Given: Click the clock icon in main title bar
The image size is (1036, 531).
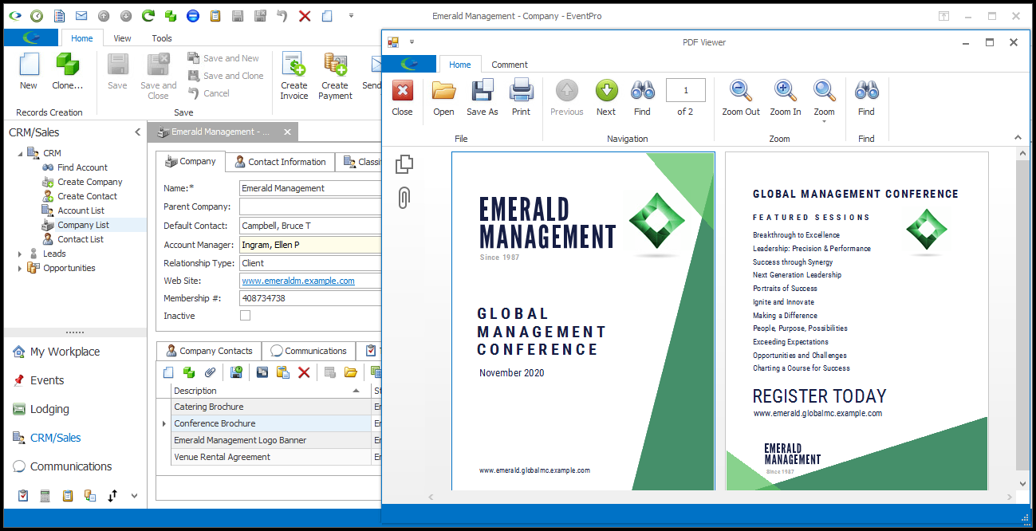Looking at the screenshot, I should click(37, 16).
